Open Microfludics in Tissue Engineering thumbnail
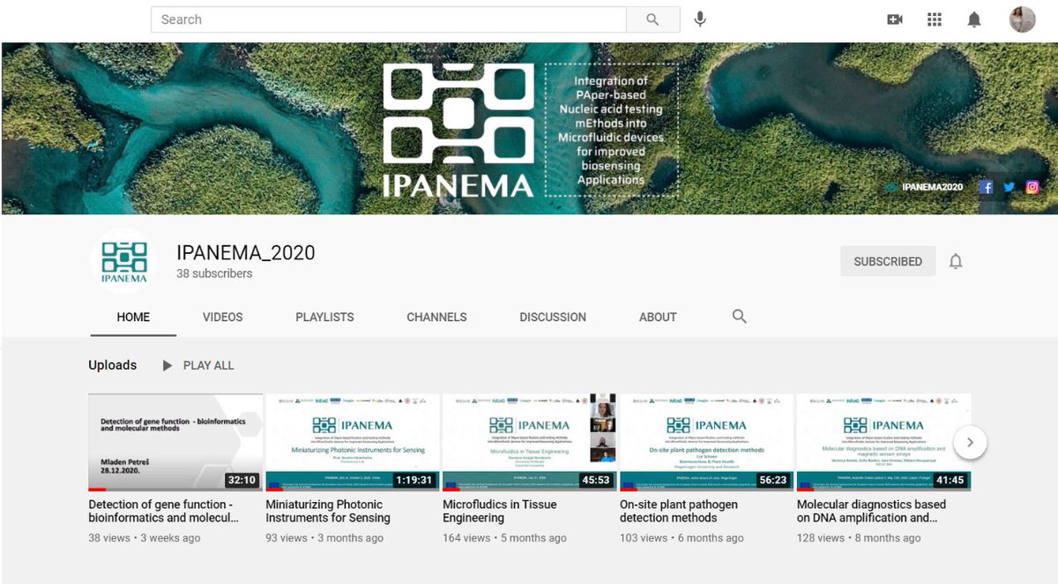Viewport: 1058px width, 584px height. click(x=529, y=442)
